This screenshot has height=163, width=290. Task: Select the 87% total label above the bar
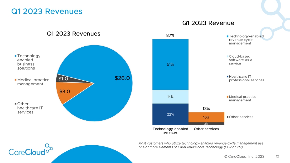pyautogui.click(x=170, y=36)
